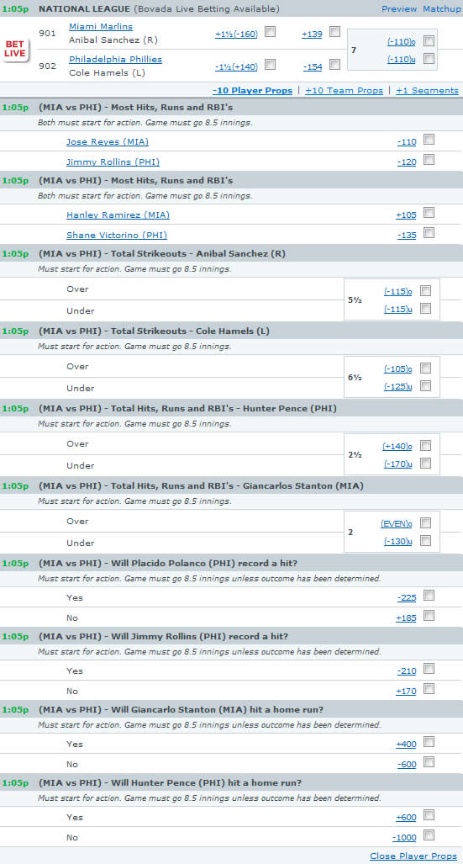Screen dimensions: 463x864
Task: Click the BET LIVE icon
Action: (x=15, y=50)
